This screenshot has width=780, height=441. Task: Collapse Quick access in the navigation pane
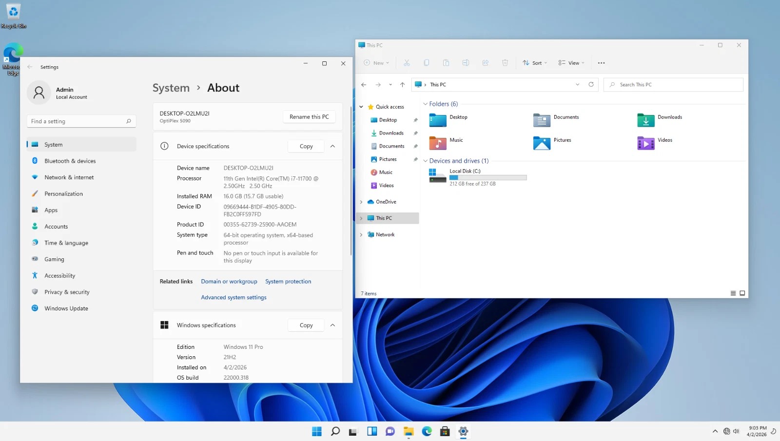click(361, 107)
